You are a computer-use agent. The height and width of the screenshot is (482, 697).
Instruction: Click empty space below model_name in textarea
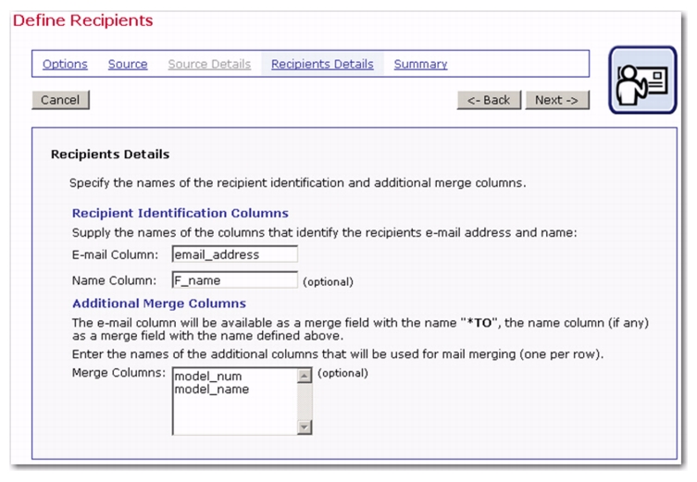click(x=231, y=416)
